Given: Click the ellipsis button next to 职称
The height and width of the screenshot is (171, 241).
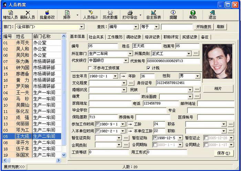Looking at the screenshot, I should (231, 131).
